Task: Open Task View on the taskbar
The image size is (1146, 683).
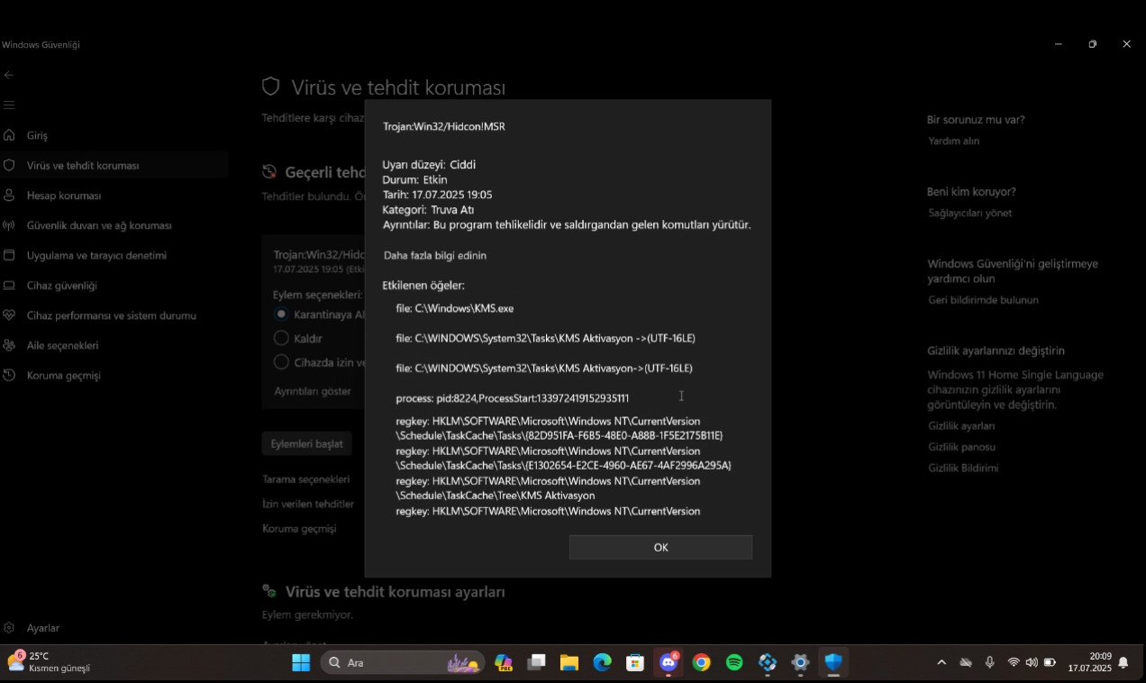Action: tap(537, 663)
